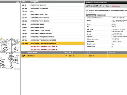
Task: Switch to the Equipment tab
Action: pyautogui.click(x=101, y=15)
